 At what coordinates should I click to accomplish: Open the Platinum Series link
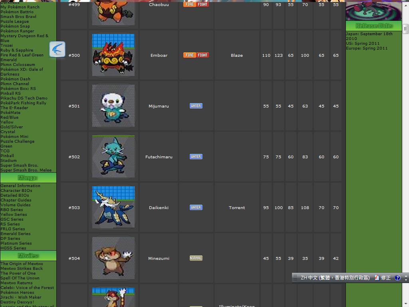tap(16, 243)
